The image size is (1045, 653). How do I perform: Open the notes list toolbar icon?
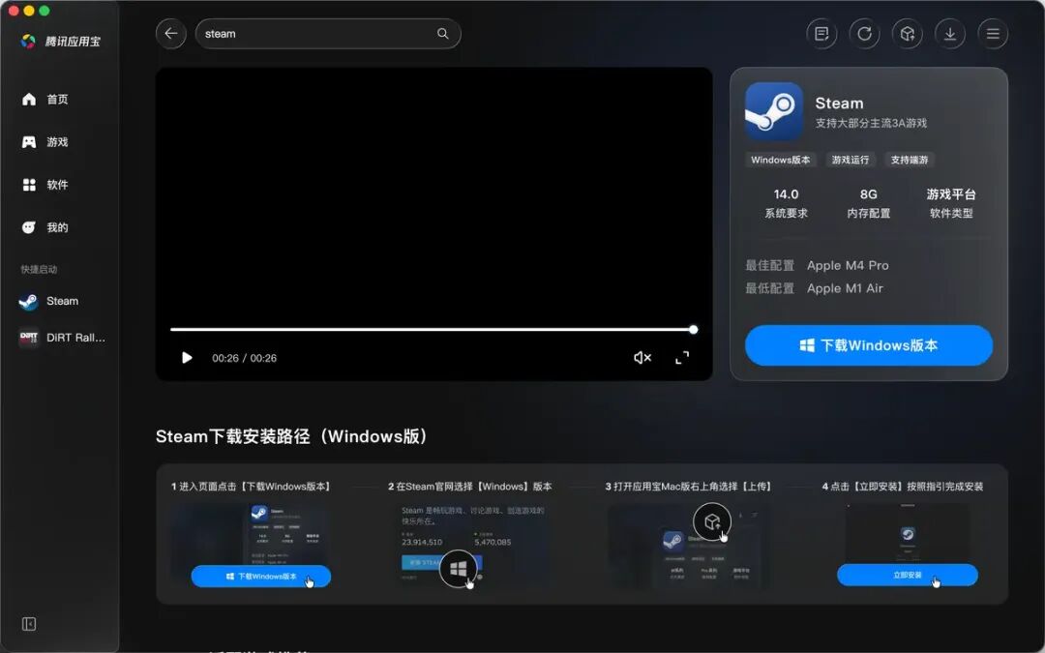point(821,33)
